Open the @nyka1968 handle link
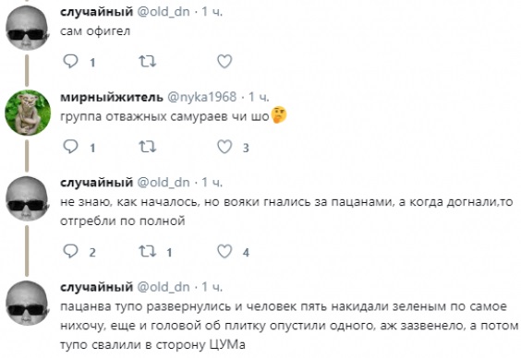The image size is (521, 358). pyautogui.click(x=201, y=97)
